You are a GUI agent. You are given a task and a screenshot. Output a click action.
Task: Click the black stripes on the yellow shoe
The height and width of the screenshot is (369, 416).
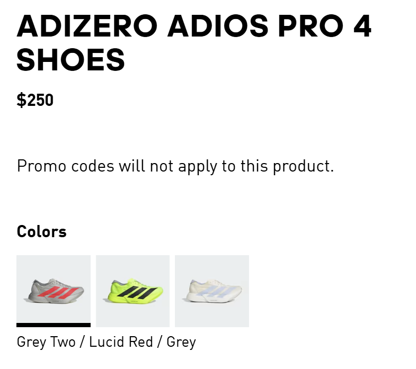pyautogui.click(x=138, y=292)
